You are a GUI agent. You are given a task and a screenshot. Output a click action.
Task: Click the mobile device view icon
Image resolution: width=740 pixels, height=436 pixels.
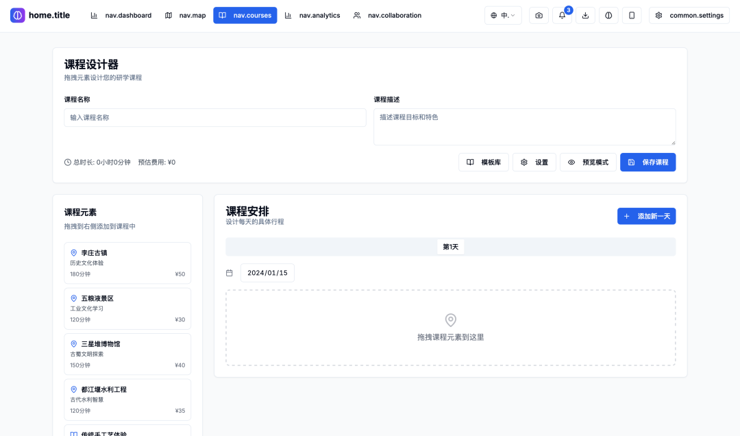click(x=632, y=15)
